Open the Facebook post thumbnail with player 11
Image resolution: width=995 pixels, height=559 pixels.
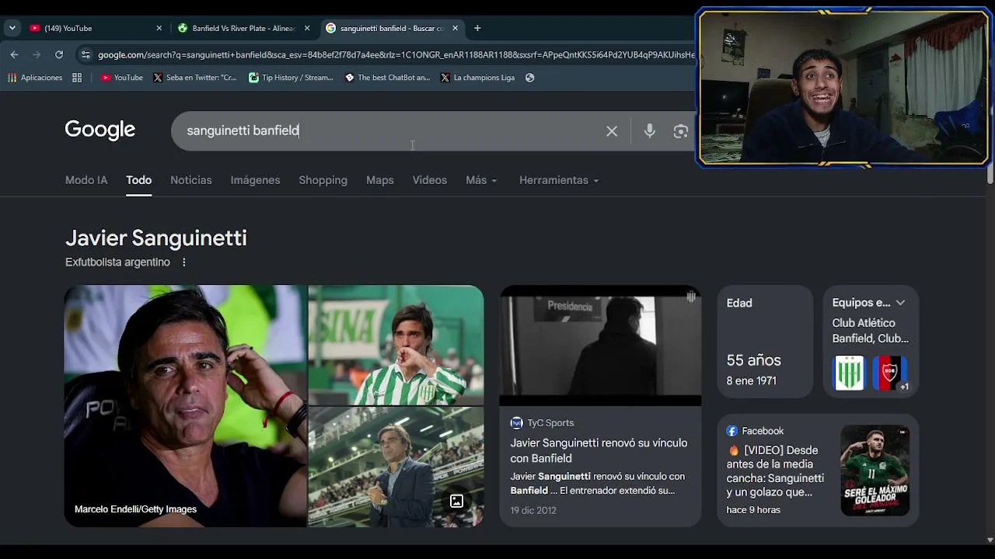point(875,470)
